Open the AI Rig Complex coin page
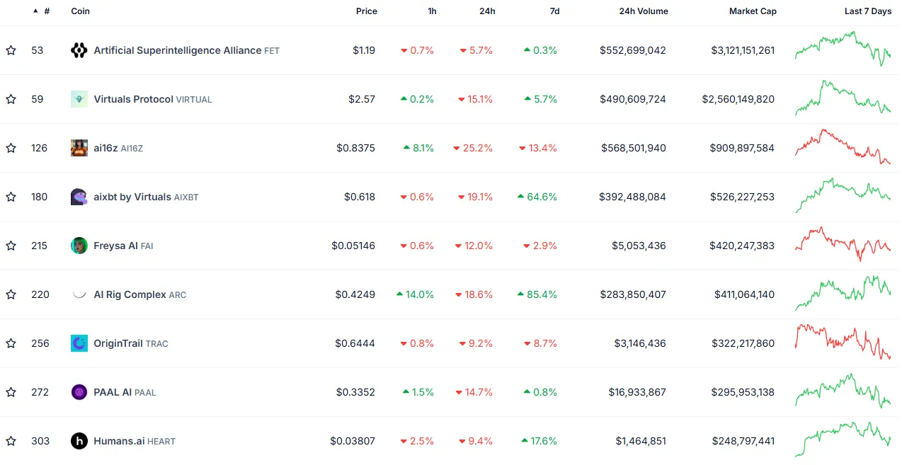902x465 pixels. (140, 294)
